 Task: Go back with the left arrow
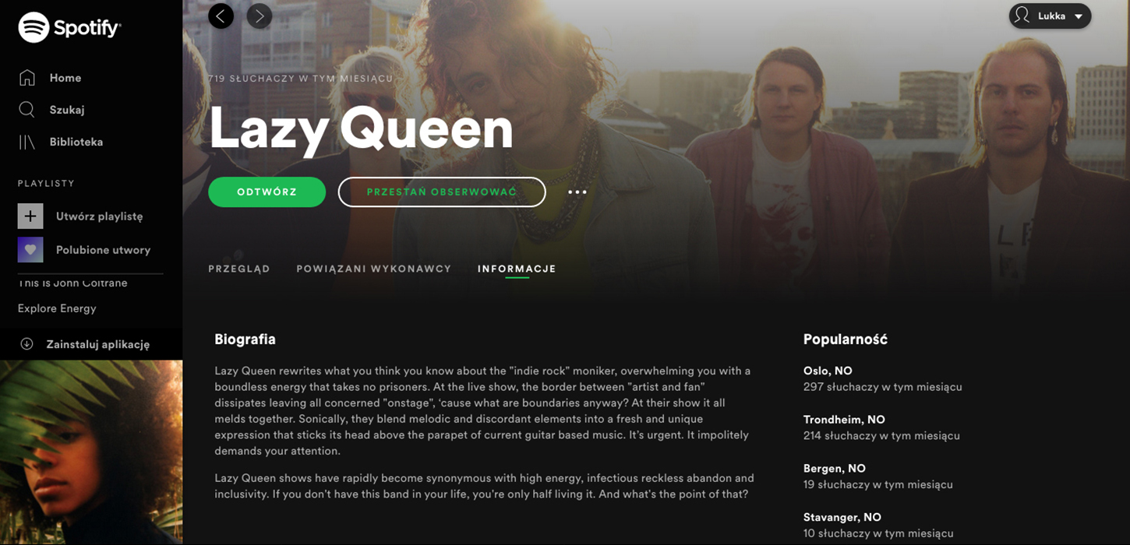coord(221,16)
